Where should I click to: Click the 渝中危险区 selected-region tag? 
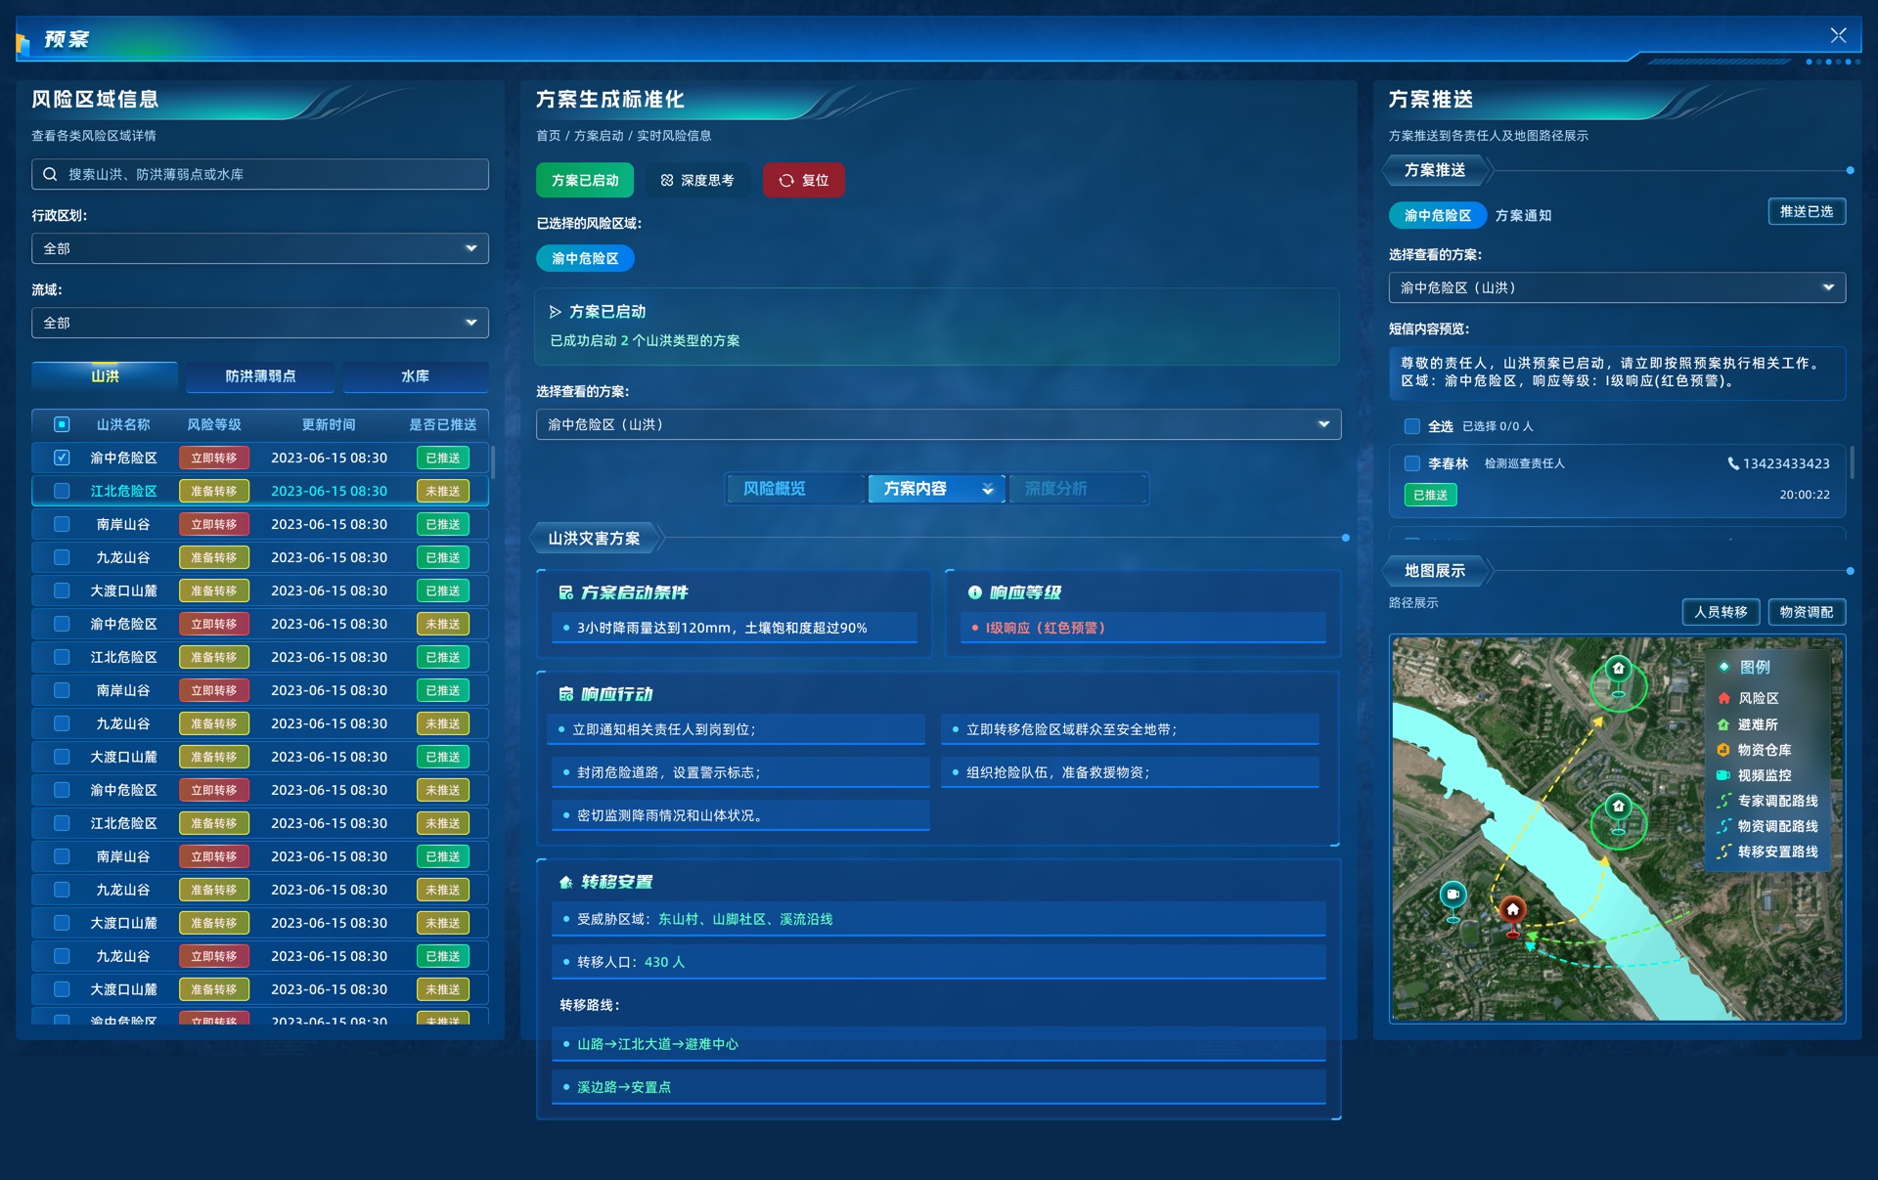click(x=585, y=259)
